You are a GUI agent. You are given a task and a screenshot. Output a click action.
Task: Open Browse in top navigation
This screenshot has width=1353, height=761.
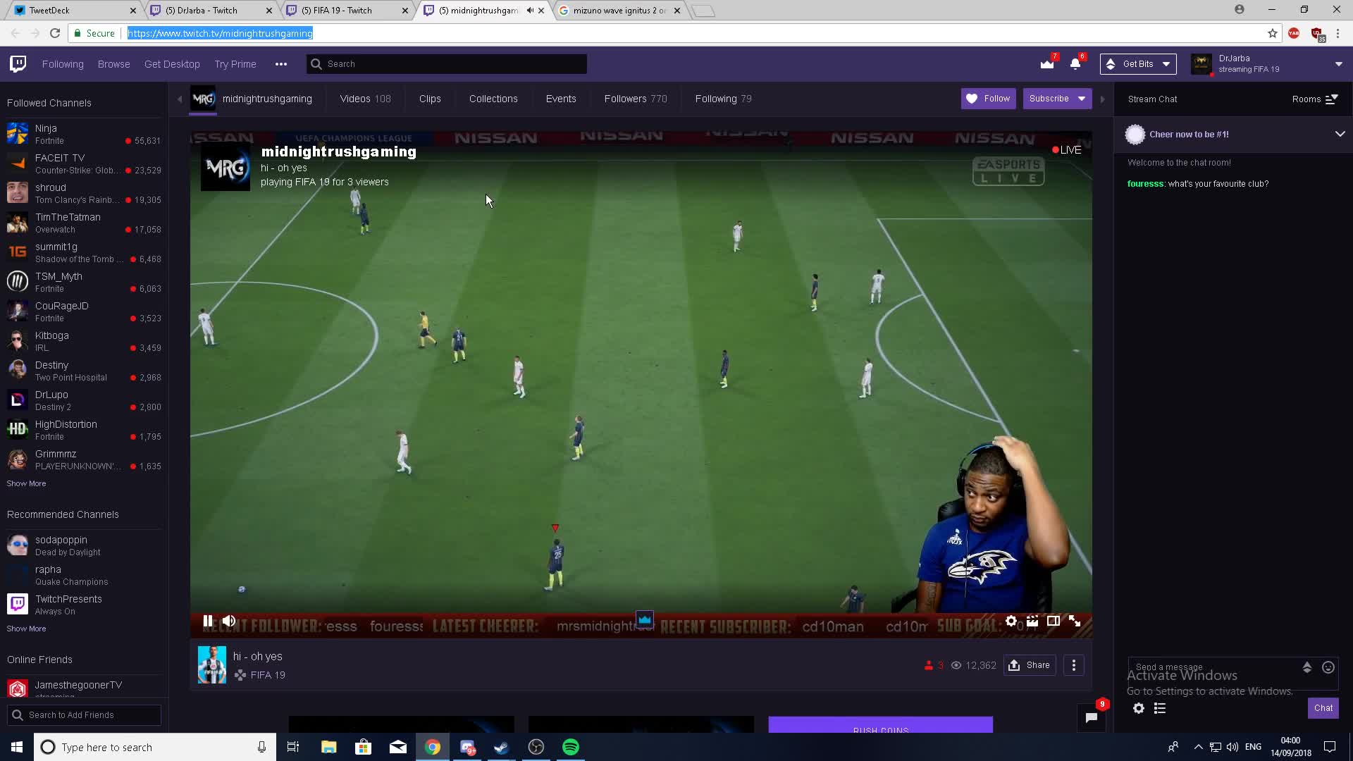coord(114,64)
